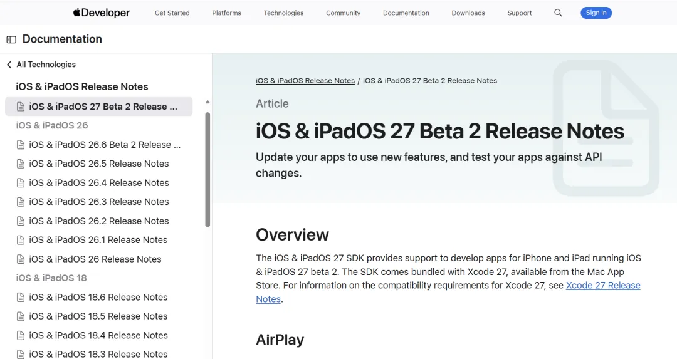This screenshot has height=359, width=677.
Task: Click document icon beside 18.5 Release Notes
Action: (20, 316)
